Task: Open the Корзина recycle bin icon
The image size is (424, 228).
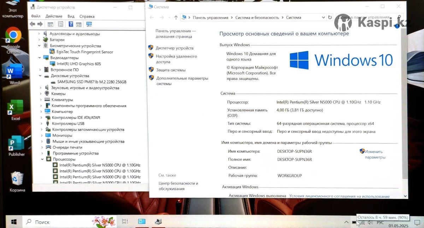Action: coord(17,181)
